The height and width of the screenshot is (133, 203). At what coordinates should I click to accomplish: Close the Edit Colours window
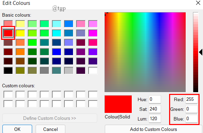click(x=198, y=3)
